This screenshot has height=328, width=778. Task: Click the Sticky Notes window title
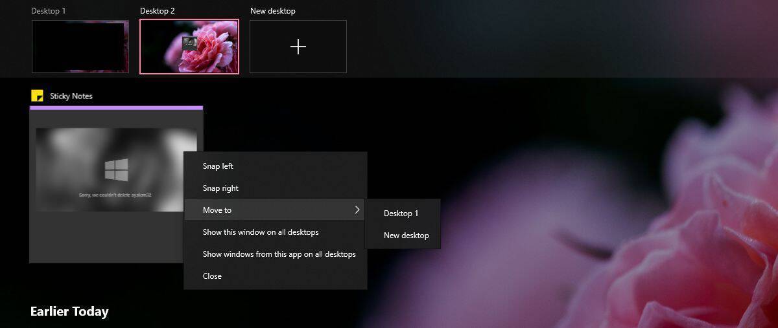71,96
